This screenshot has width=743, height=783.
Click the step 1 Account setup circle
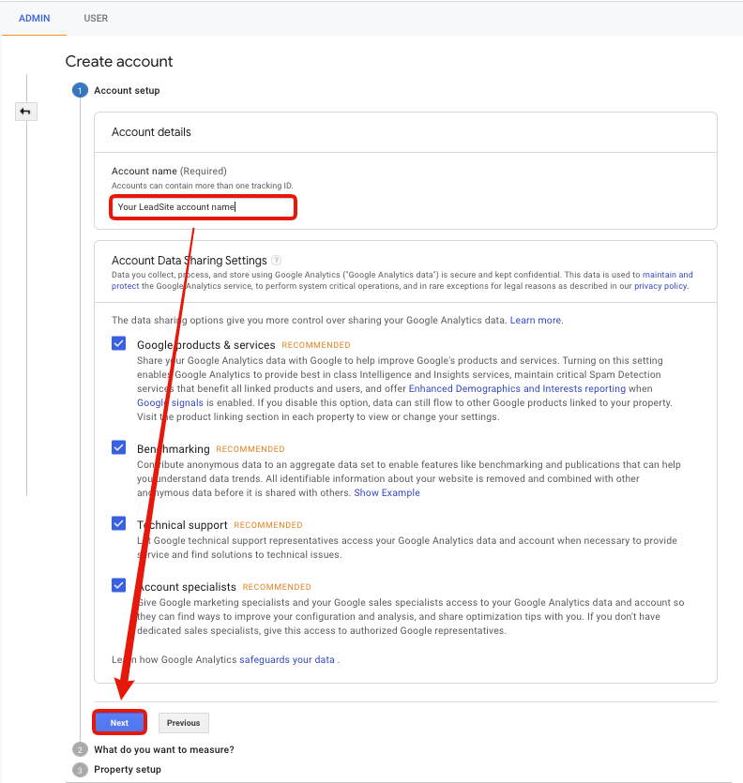tap(80, 90)
